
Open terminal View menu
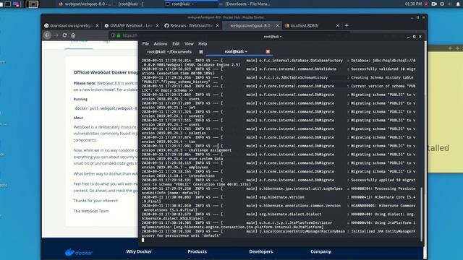[189, 43]
